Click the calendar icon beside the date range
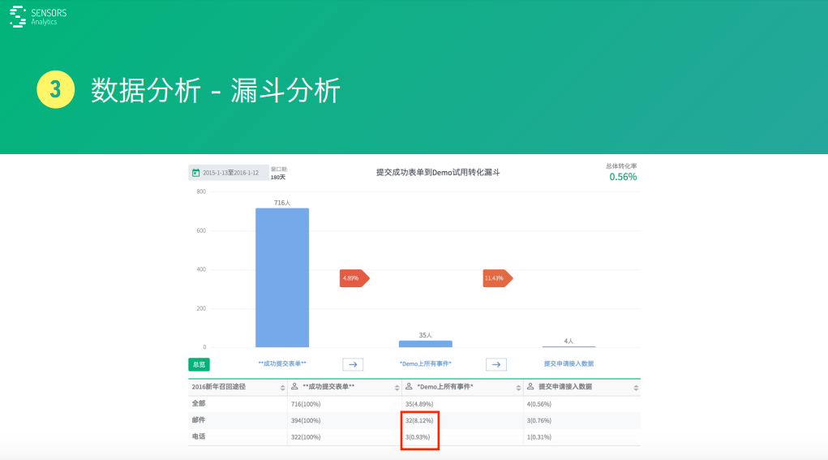Viewport: 828px width, 460px height. [x=195, y=173]
